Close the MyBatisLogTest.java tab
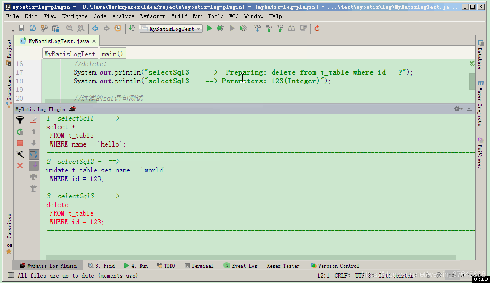The height and width of the screenshot is (283, 490). (94, 41)
